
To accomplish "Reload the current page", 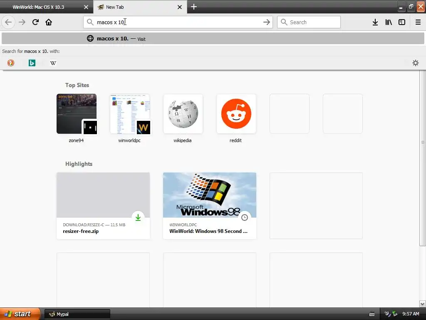I will point(35,22).
